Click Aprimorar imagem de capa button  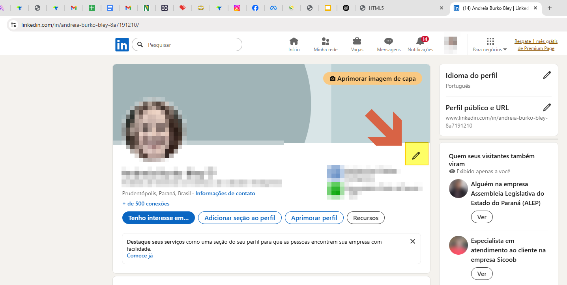[372, 78]
